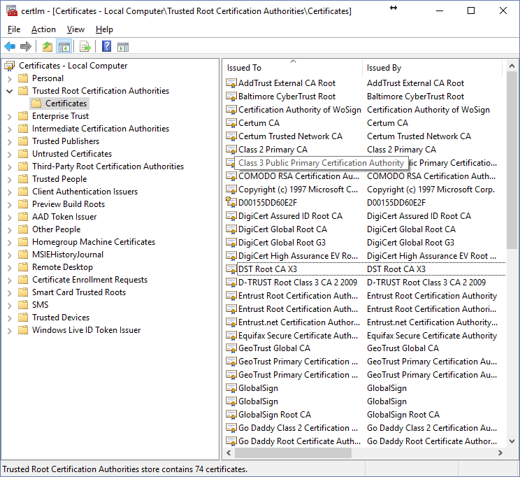
Task: Click the Up One Level folder icon
Action: coord(48,47)
